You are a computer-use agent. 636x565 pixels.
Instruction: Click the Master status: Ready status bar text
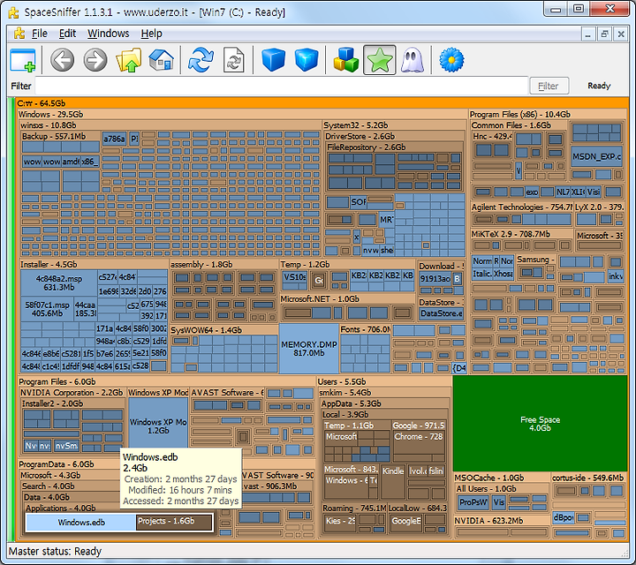(x=55, y=551)
